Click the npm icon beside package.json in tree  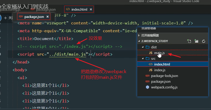(x=147, y=82)
